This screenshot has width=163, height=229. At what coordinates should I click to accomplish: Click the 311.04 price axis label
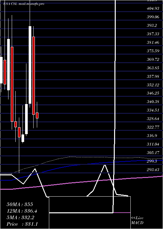coord(153,144)
